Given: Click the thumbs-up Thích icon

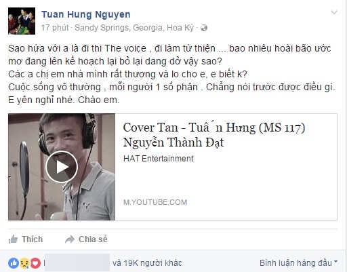Looking at the screenshot, I should tap(13, 239).
